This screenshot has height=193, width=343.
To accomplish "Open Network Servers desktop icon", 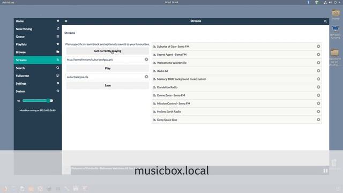I will 335,32.
